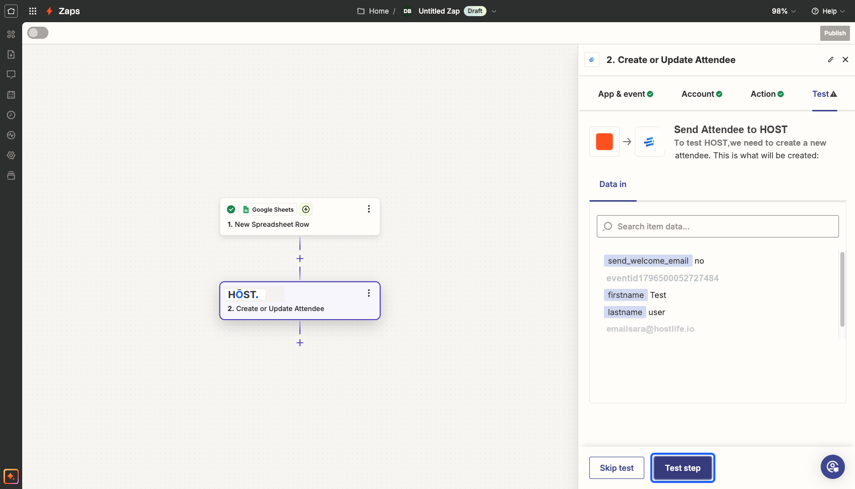The width and height of the screenshot is (855, 489).
Task: Click the HOST destination app icon
Action: [x=649, y=142]
